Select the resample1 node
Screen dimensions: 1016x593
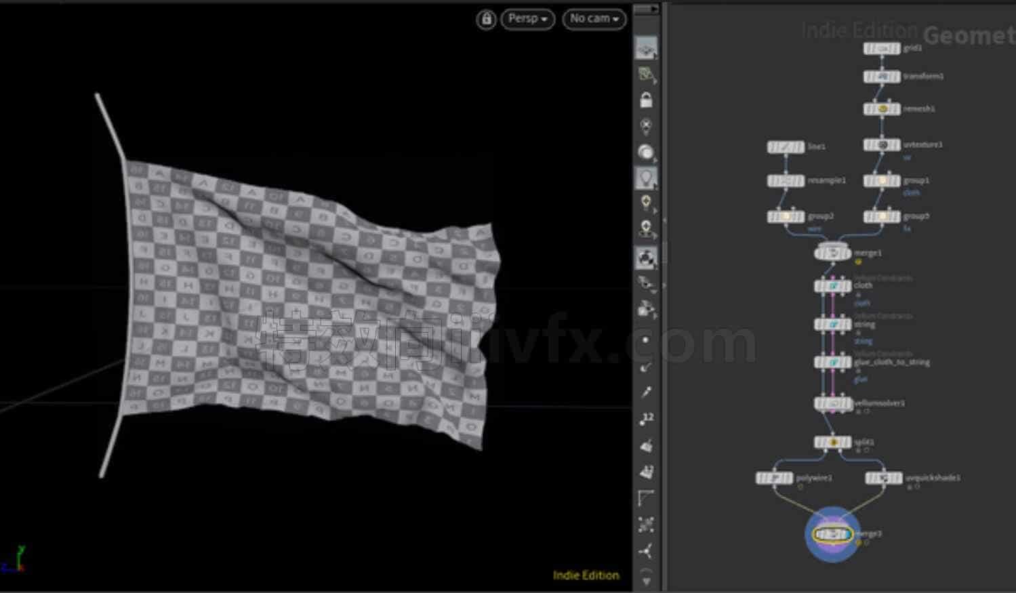click(786, 181)
